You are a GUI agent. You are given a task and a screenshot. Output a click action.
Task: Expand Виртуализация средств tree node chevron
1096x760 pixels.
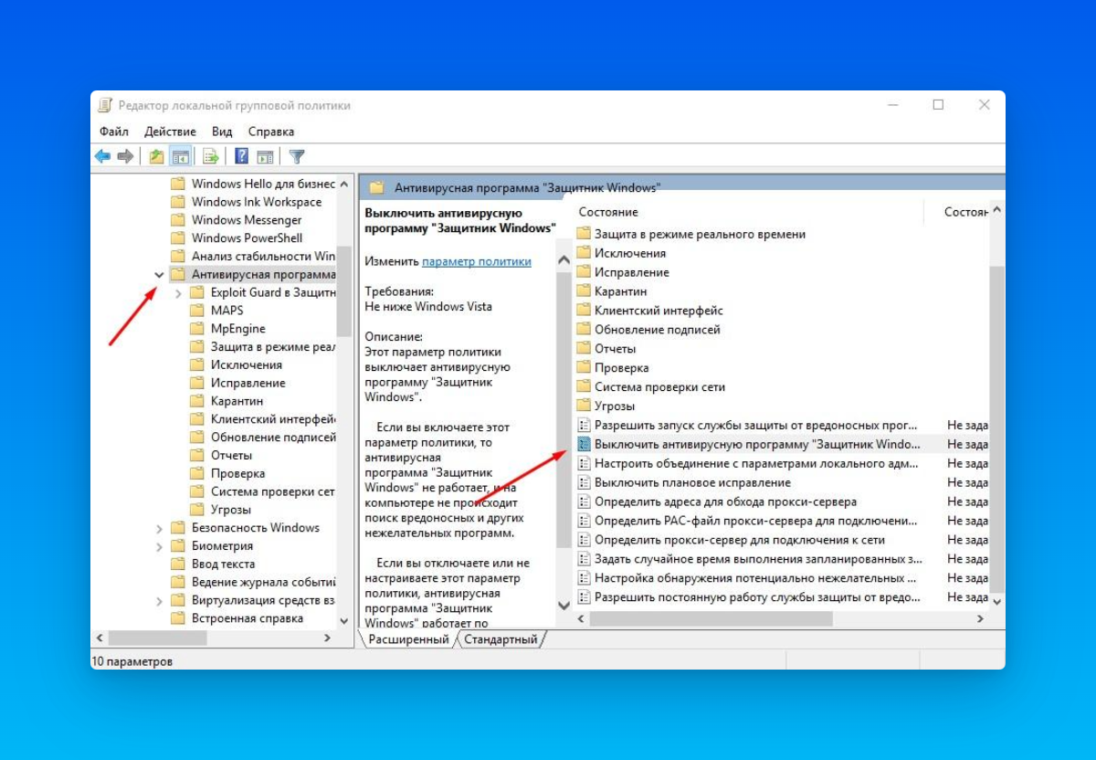159,601
